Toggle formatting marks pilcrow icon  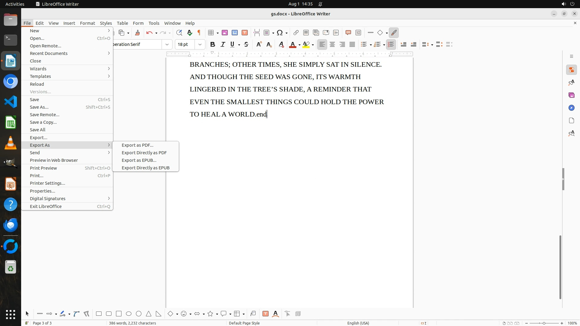[199, 33]
